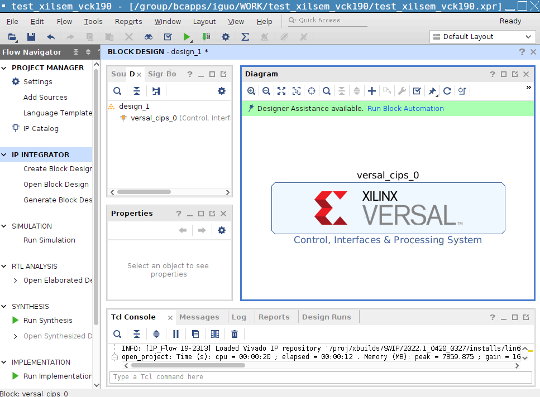This screenshot has width=540, height=397.
Task: Click Run Synthesis in Flow Navigator
Action: [47, 320]
